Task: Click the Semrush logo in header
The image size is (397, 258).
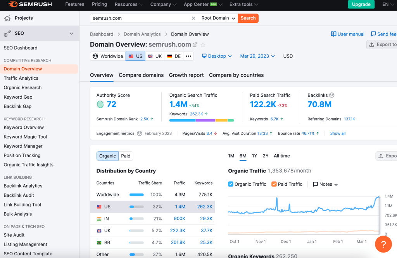Action: (29, 5)
